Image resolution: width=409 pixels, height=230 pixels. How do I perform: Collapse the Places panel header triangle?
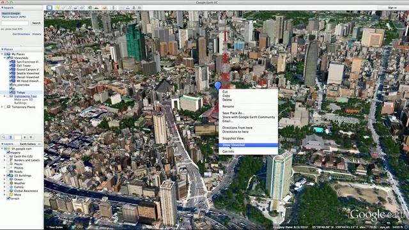pyautogui.click(x=3, y=49)
